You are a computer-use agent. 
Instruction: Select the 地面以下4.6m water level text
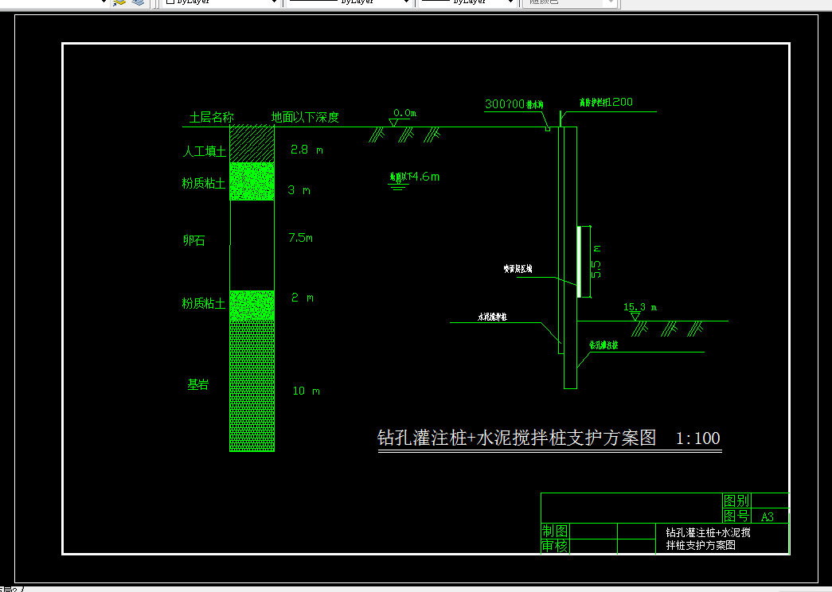click(415, 177)
